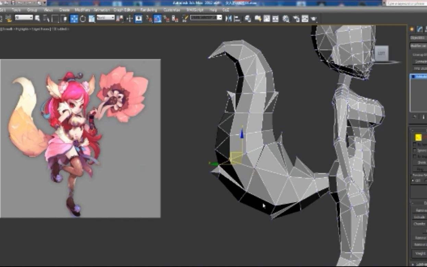Image resolution: width=427 pixels, height=267 pixels.
Task: Open the Help menu
Action: coord(213,10)
